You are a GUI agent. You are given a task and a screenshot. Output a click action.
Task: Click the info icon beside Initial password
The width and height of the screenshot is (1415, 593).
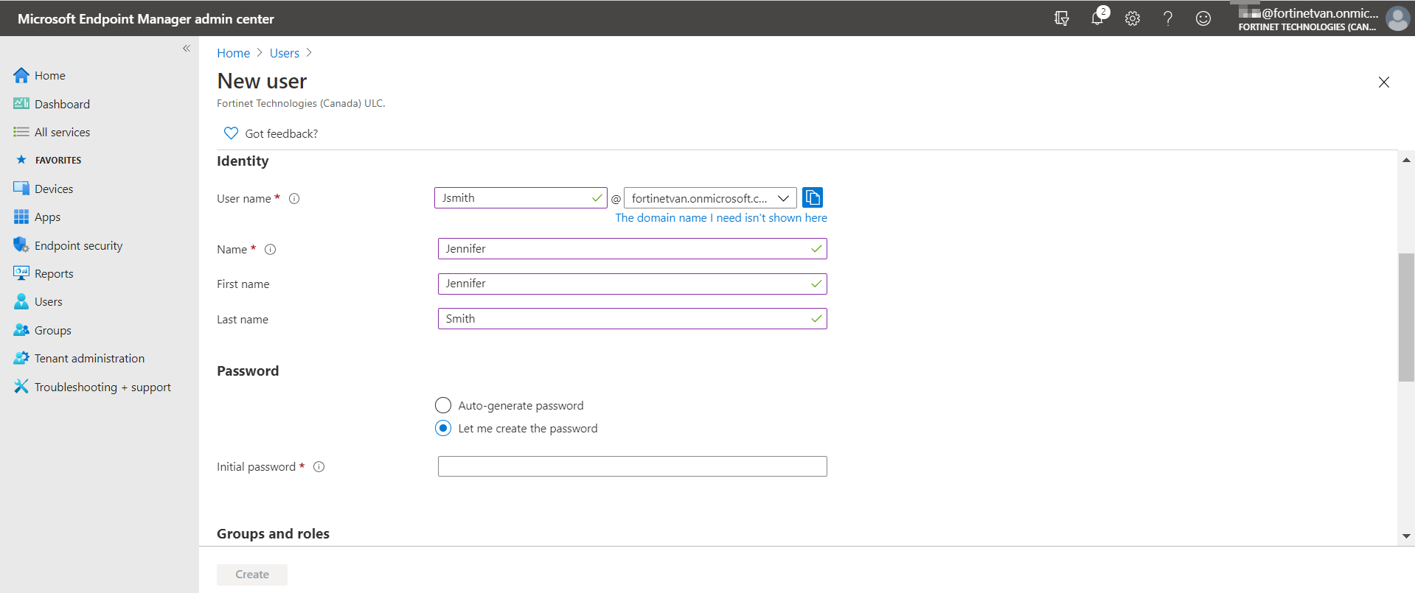319,467
